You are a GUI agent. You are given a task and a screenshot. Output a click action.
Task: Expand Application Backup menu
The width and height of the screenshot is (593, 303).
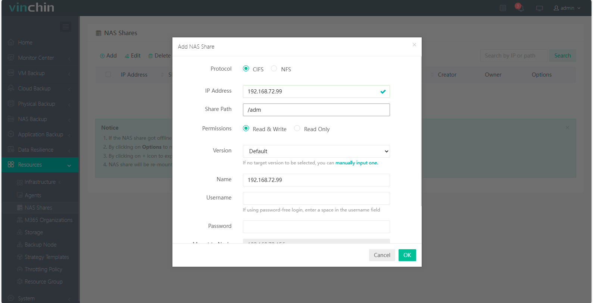[x=39, y=135]
